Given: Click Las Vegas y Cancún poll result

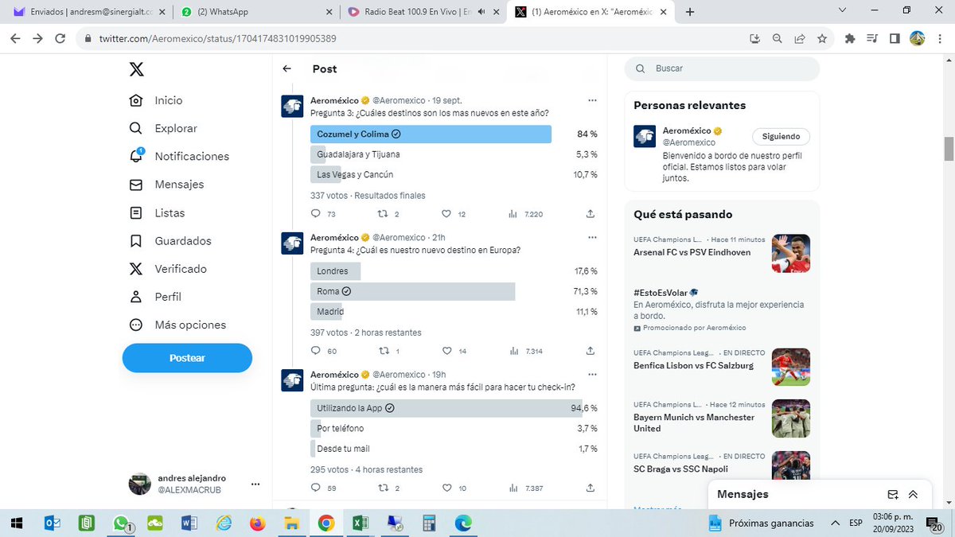Looking at the screenshot, I should 454,175.
